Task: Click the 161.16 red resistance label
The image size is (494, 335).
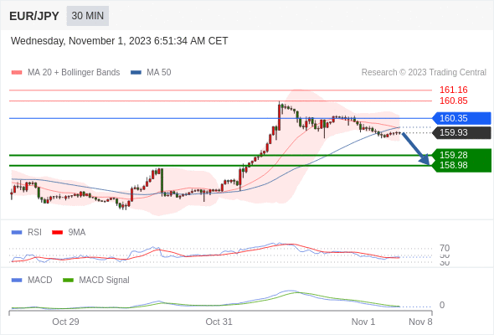Action: [454, 90]
